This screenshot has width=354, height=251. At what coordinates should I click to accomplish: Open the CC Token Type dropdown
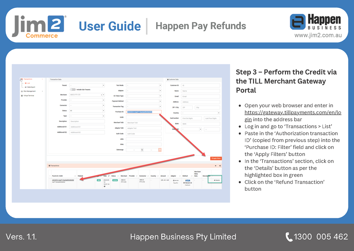(144, 96)
